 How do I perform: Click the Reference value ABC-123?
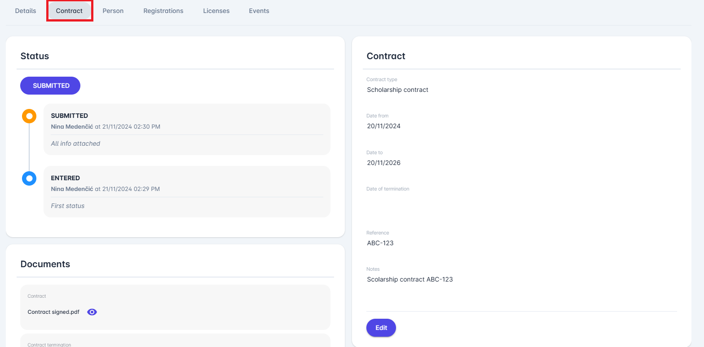pos(380,243)
